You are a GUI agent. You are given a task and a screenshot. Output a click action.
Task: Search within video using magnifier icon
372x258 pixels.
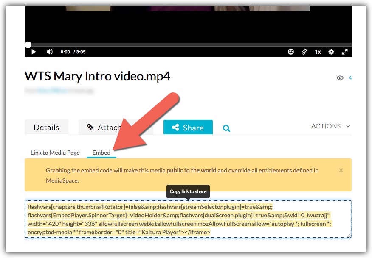pyautogui.click(x=226, y=128)
